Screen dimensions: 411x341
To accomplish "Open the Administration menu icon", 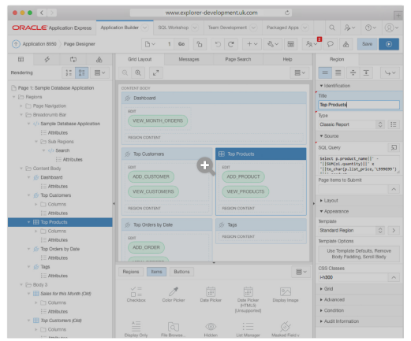I will pyautogui.click(x=349, y=28).
